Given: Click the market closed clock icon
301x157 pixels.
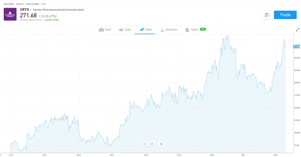Looking at the screenshot, I should [44, 20].
